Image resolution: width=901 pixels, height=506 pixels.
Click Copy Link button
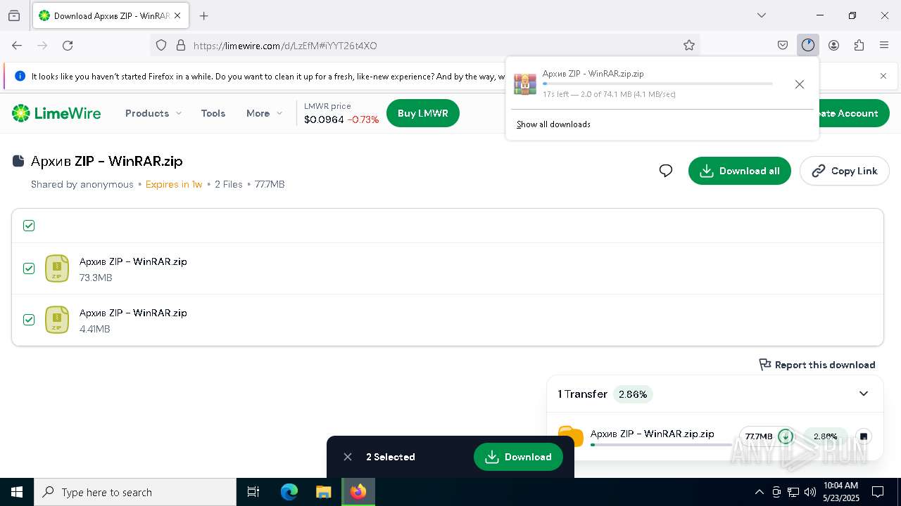844,171
